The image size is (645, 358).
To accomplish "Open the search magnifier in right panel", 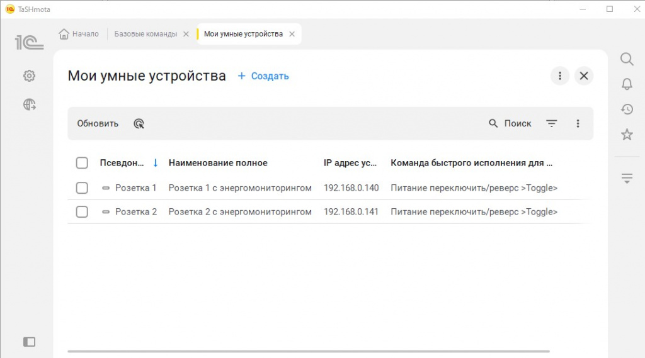I will [x=627, y=59].
